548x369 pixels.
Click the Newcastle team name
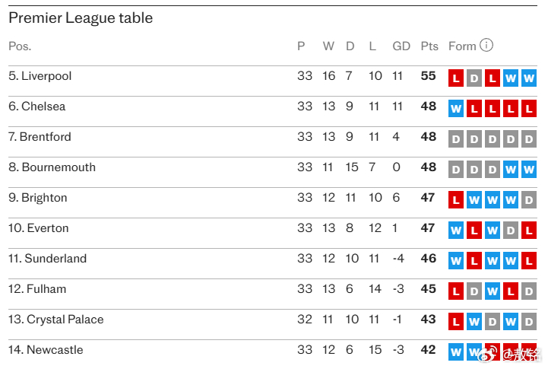55,350
